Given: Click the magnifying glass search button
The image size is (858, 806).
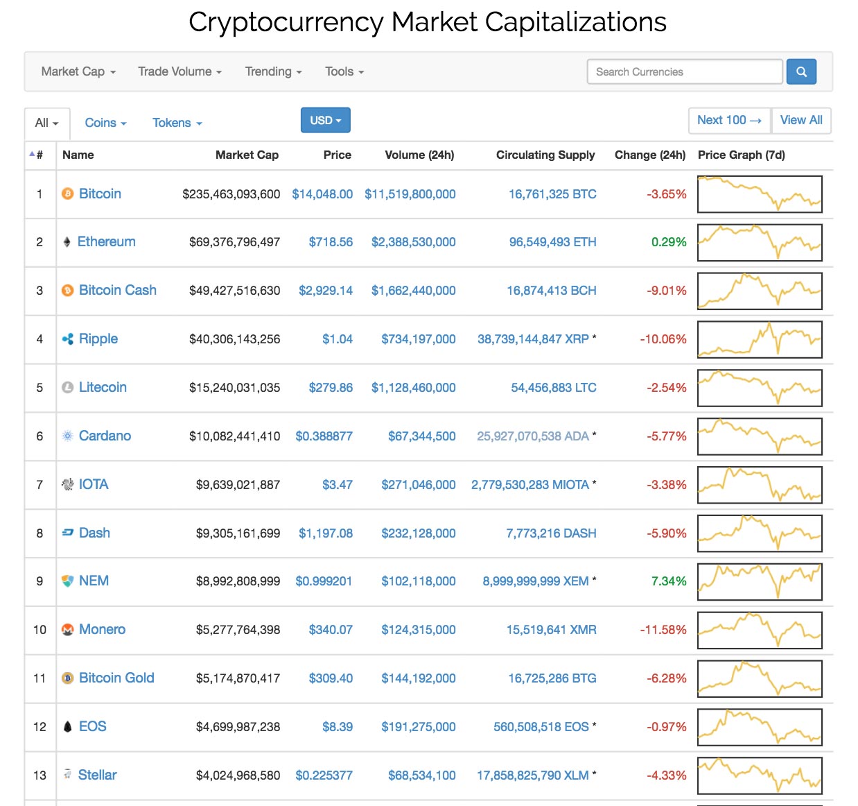Looking at the screenshot, I should [x=801, y=71].
